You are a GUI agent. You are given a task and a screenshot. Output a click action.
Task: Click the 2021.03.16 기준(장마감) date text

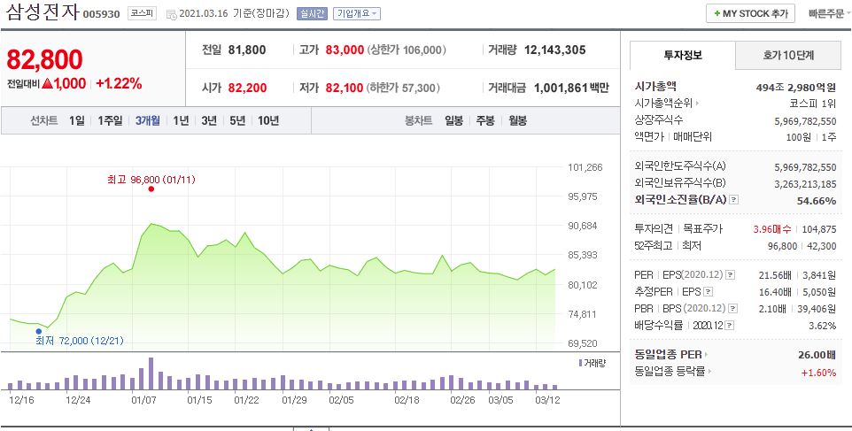[234, 13]
